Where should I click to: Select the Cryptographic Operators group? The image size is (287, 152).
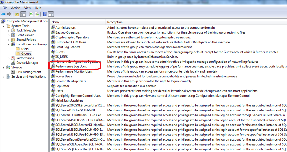click(x=72, y=37)
